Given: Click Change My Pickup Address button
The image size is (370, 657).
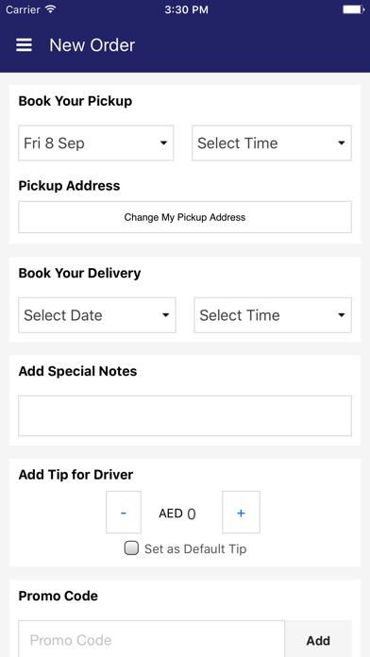Looking at the screenshot, I should [185, 217].
